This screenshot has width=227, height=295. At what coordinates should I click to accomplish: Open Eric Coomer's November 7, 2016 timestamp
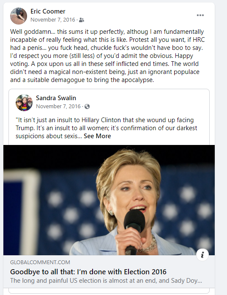click(53, 20)
